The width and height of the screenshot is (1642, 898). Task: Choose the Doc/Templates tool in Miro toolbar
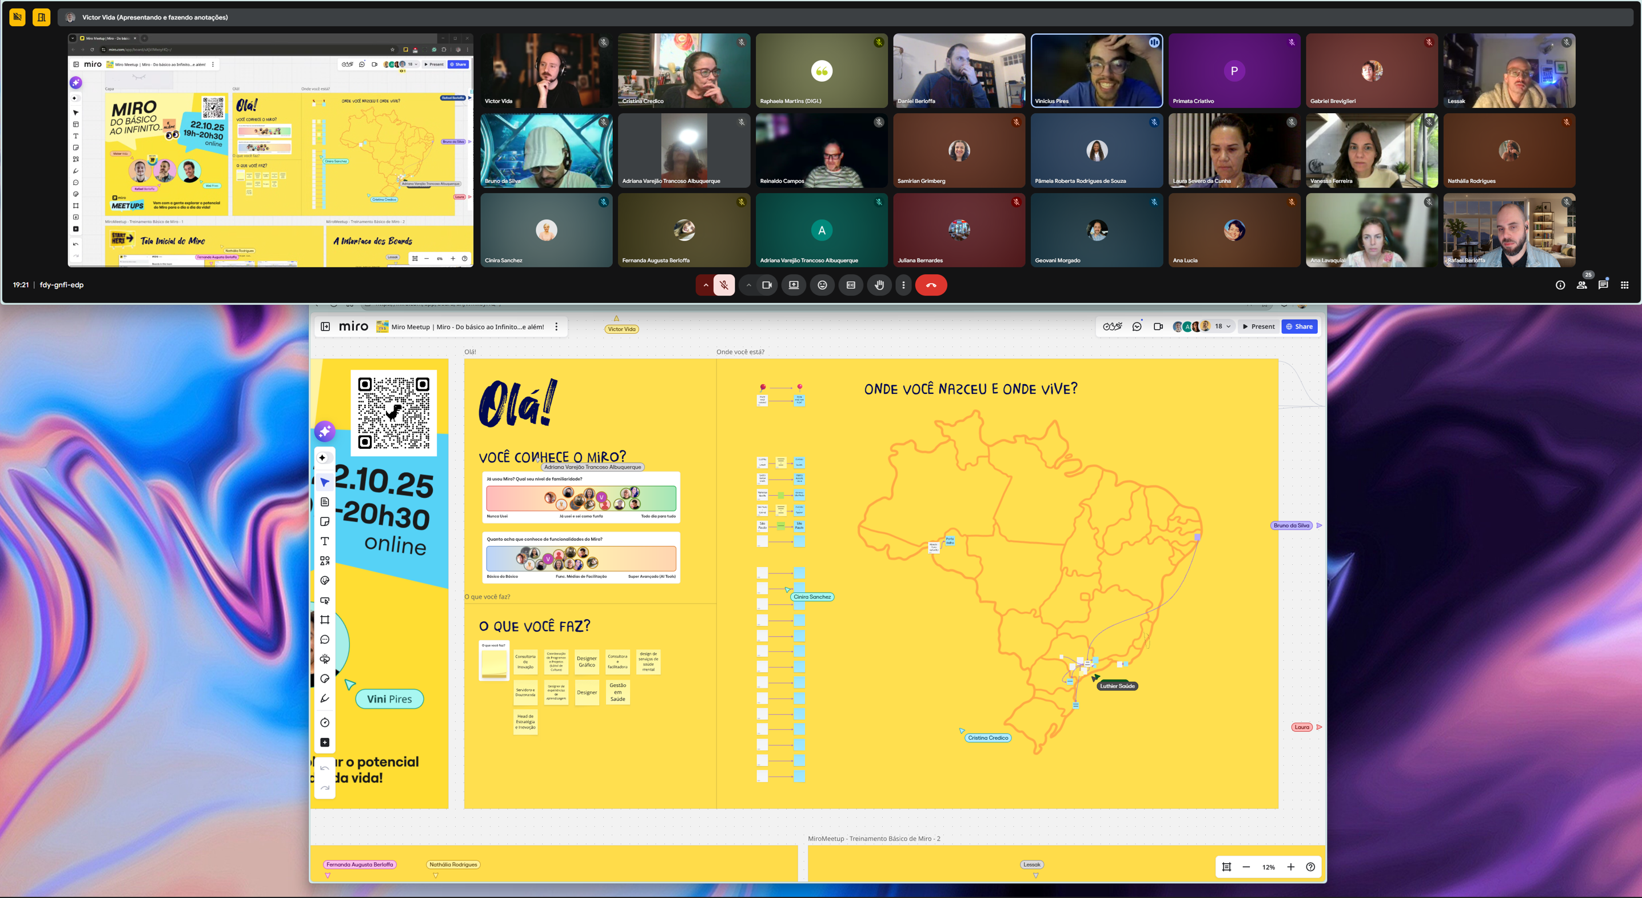(x=324, y=502)
